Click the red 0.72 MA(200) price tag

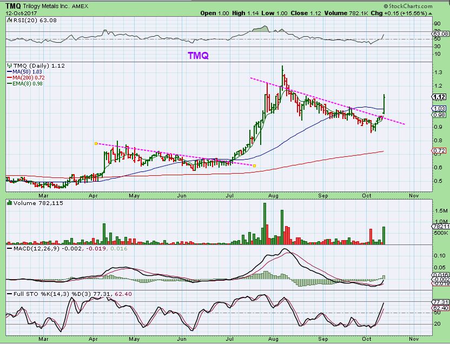[x=439, y=150]
